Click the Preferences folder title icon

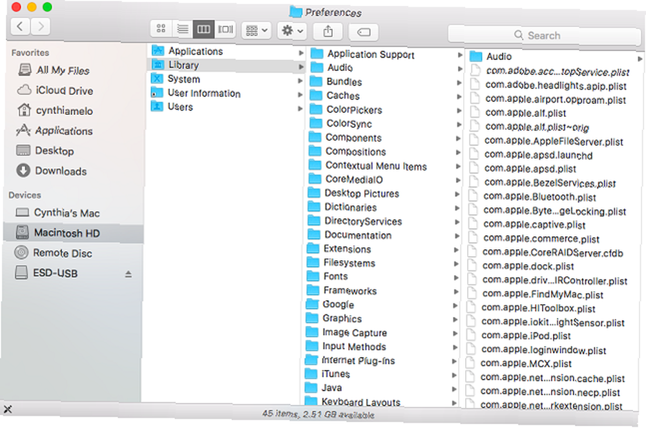(295, 12)
